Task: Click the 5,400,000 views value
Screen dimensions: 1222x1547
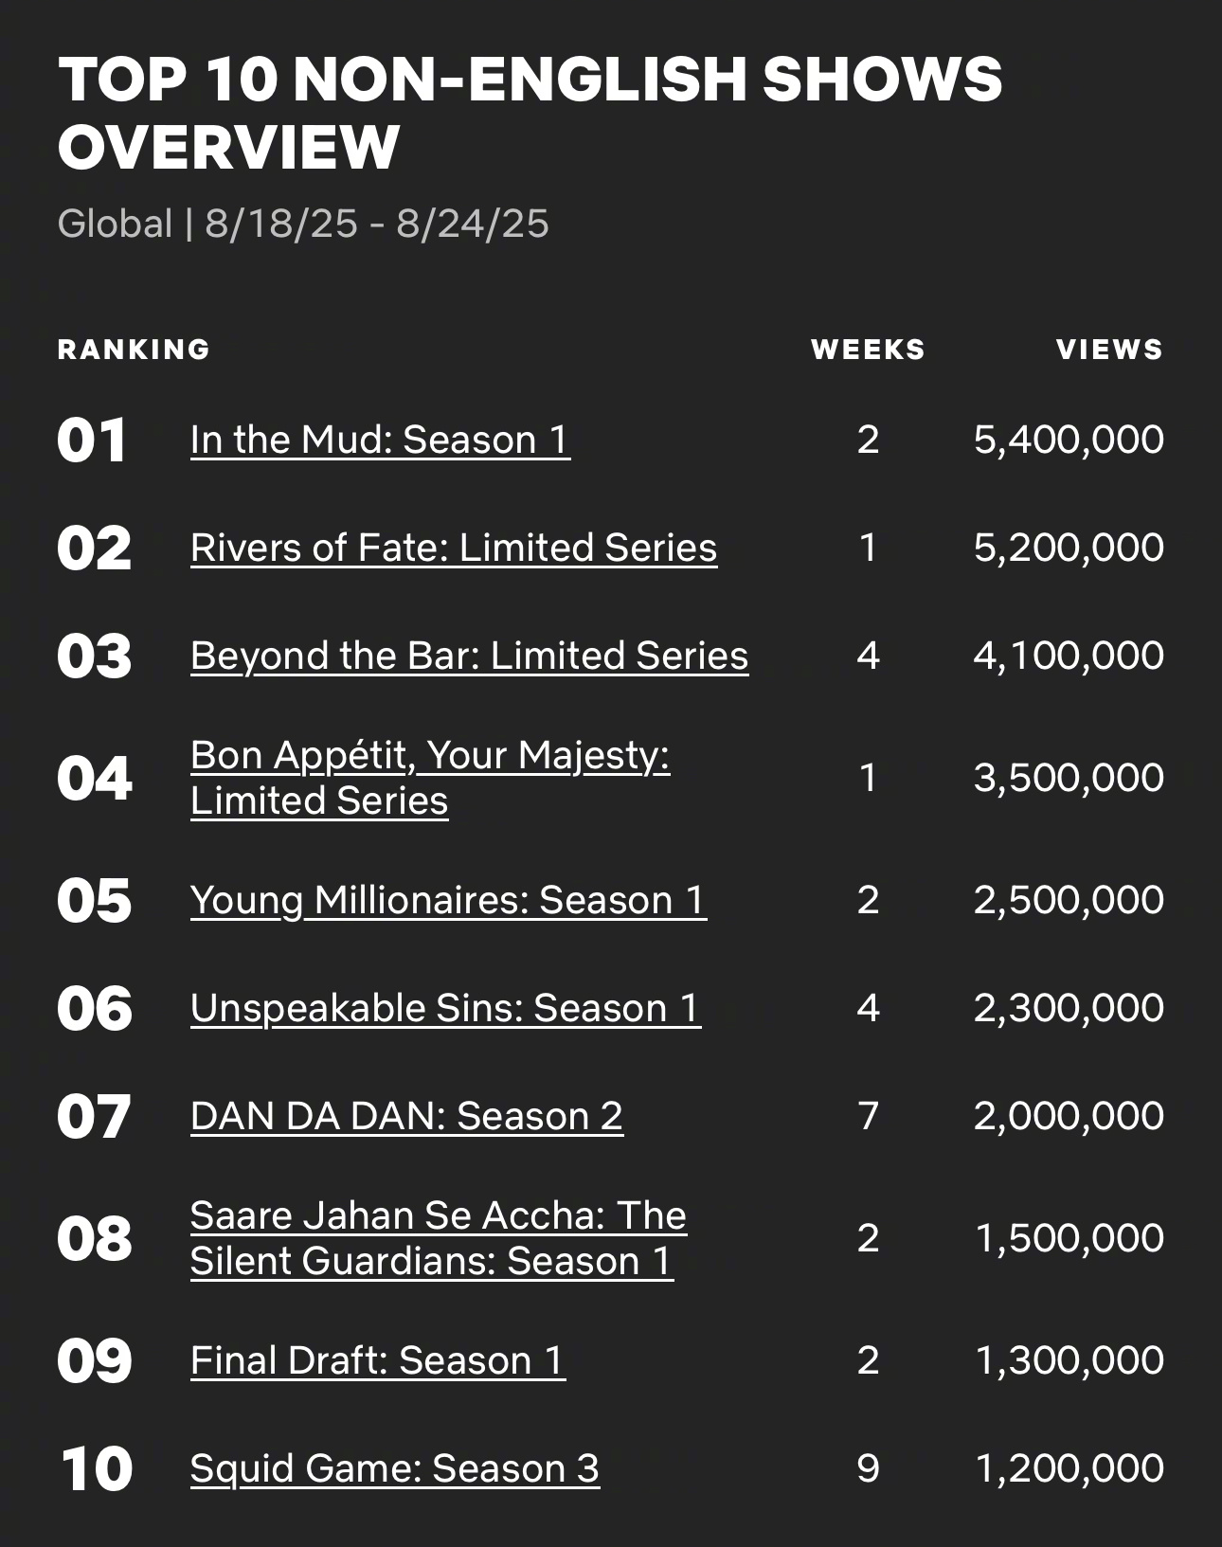Action: coord(1069,440)
